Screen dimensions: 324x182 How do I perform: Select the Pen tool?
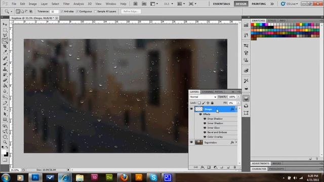coord(5,103)
